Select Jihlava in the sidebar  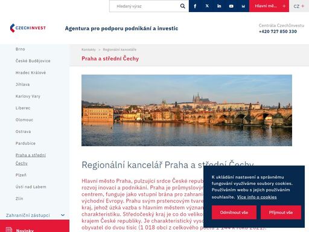click(x=22, y=85)
